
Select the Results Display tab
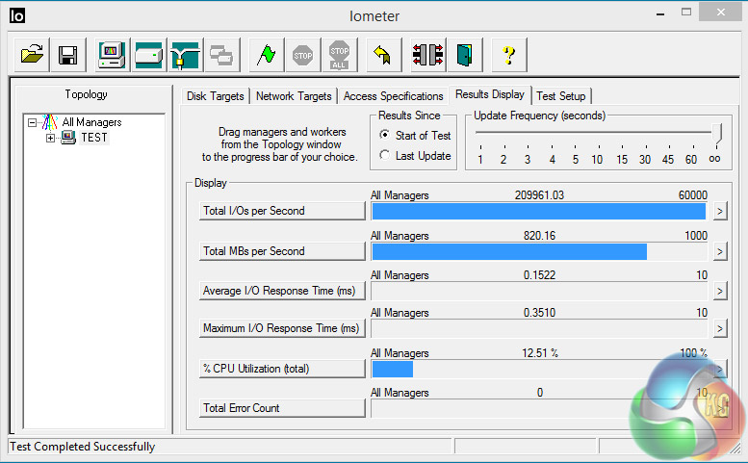click(490, 94)
